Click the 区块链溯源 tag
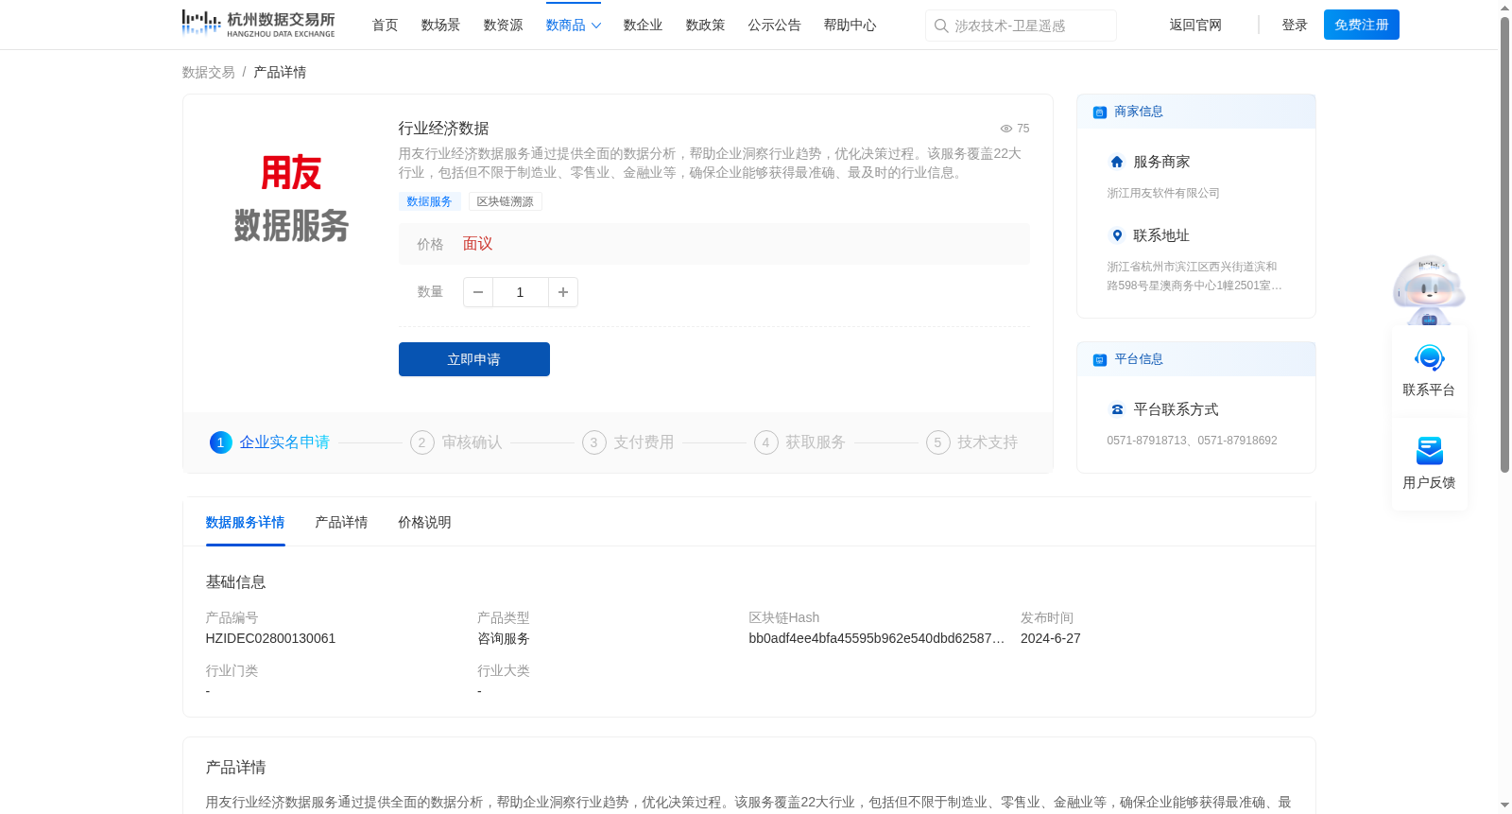This screenshot has width=1512, height=814. 506,201
